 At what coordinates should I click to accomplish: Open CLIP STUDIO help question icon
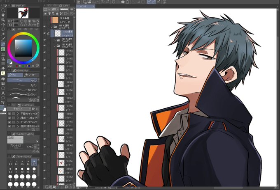point(164,2)
